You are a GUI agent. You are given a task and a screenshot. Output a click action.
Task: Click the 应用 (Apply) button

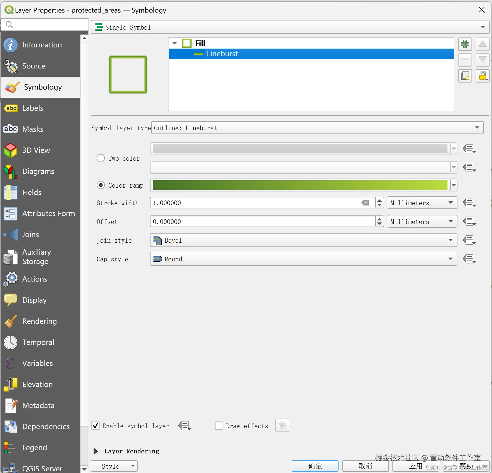pos(416,466)
